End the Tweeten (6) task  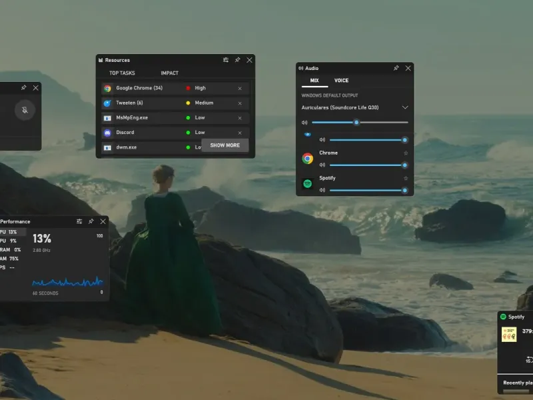240,103
